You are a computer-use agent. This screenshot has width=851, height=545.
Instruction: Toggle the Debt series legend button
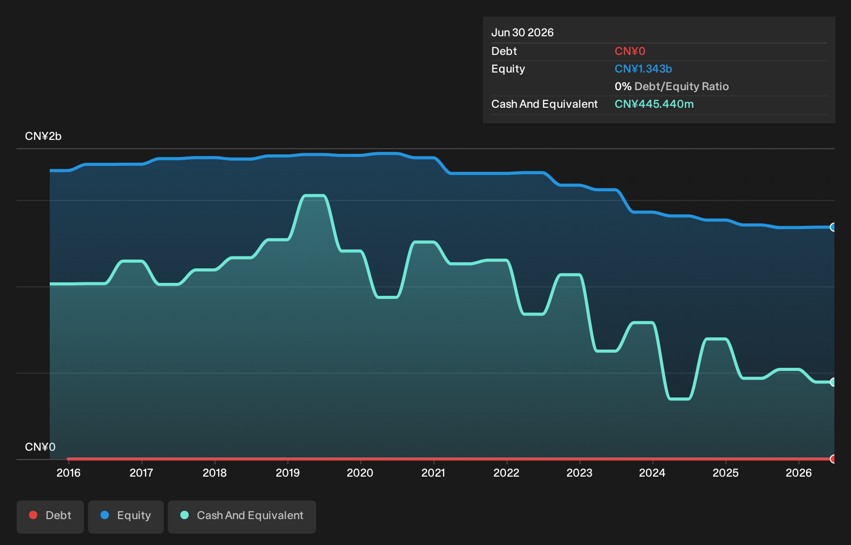tap(50, 517)
